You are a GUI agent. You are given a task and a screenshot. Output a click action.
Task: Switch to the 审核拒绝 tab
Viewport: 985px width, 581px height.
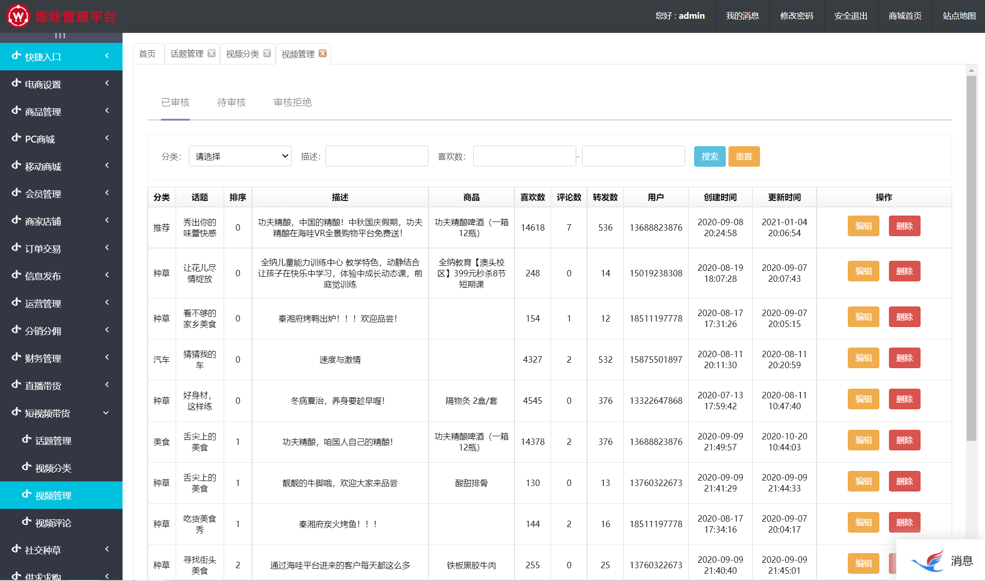[293, 102]
